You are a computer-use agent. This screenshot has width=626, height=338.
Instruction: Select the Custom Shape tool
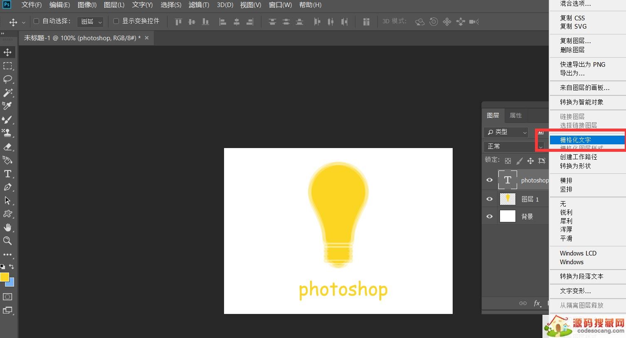tap(7, 214)
